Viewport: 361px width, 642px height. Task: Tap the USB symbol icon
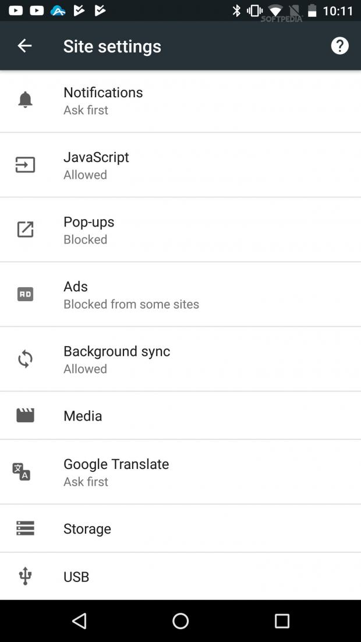[x=25, y=576]
